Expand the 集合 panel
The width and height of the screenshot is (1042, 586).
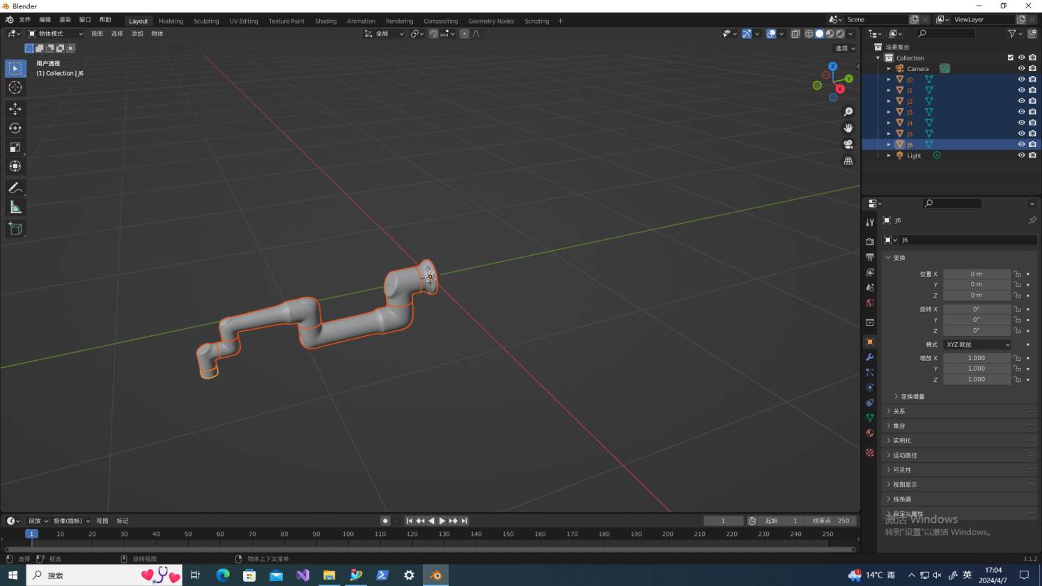tap(960, 426)
